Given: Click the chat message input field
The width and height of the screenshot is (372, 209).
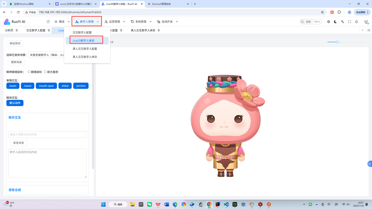Looking at the screenshot, I should (x=48, y=134).
